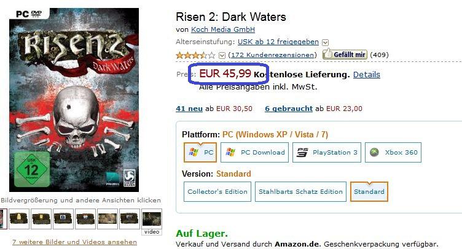
Task: Click the Risen 2 cover image
Action: [74, 100]
